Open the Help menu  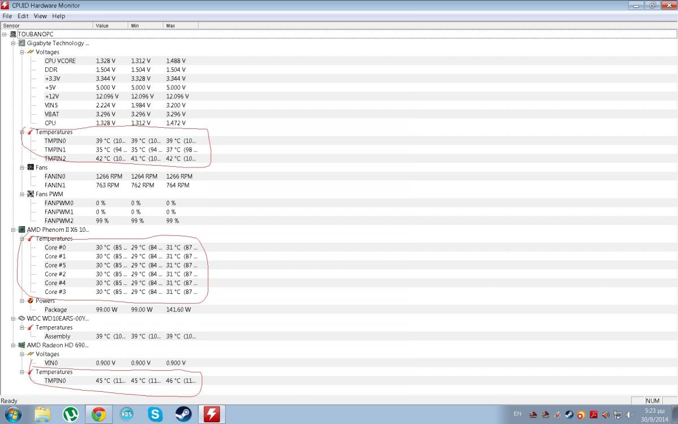coord(59,16)
